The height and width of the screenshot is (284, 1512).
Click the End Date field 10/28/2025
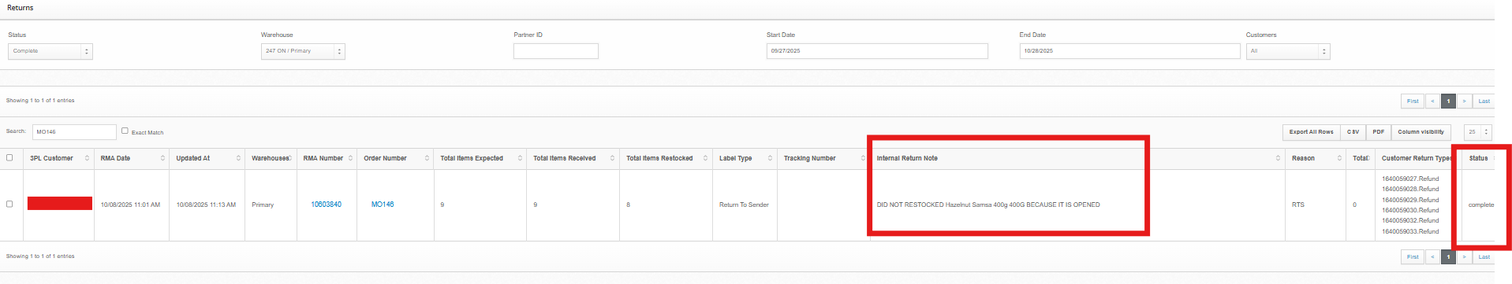1129,51
